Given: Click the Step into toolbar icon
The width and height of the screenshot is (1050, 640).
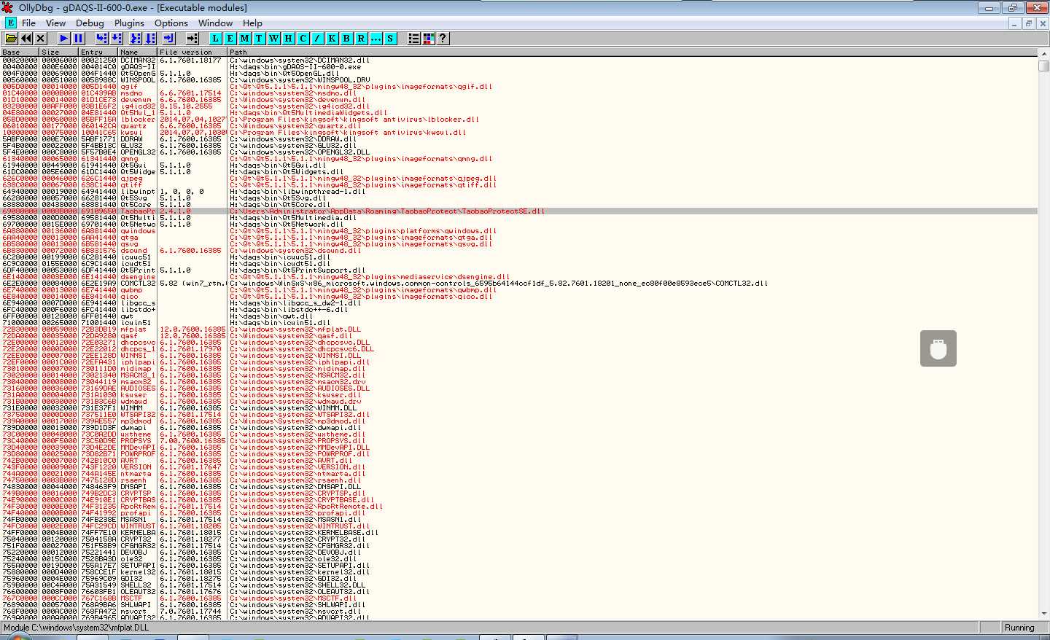Looking at the screenshot, I should tap(102, 38).
